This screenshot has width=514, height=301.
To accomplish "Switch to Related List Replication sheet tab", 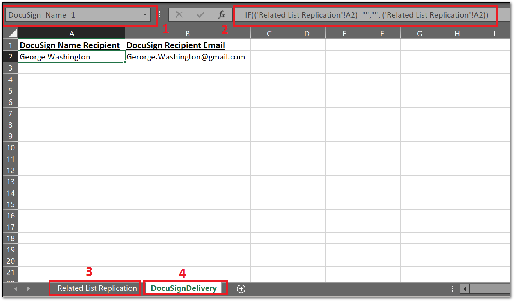I will point(97,288).
